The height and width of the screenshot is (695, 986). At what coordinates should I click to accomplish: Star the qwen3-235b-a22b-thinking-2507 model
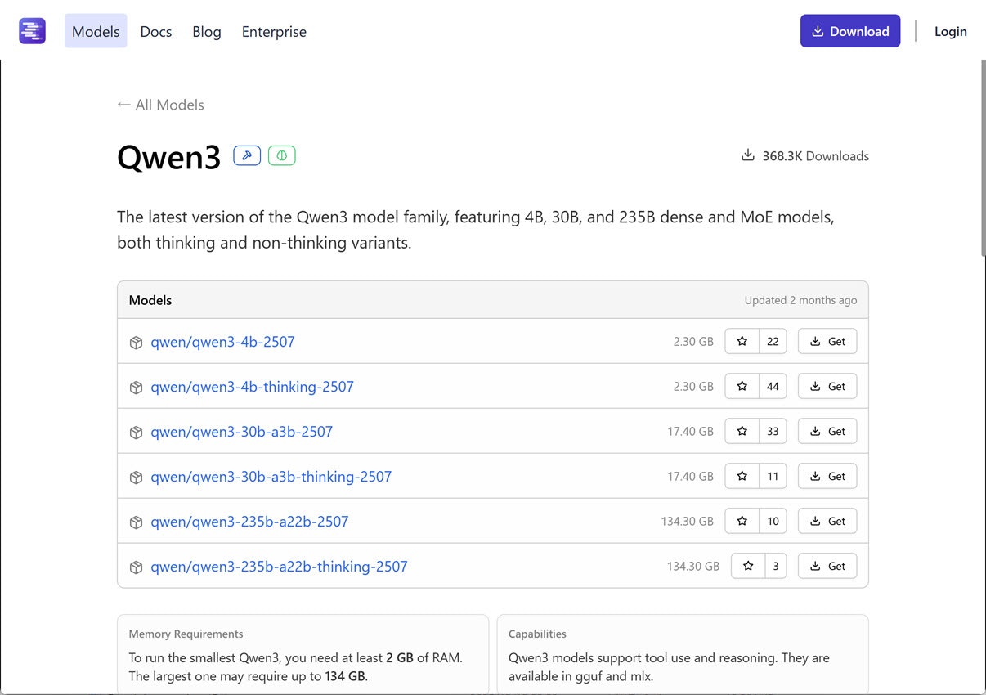(748, 566)
